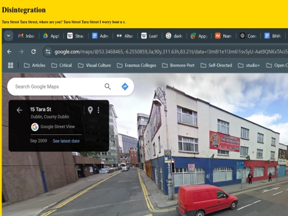Viewport: 288px width, 216px height.
Task: Open the Wikipedia Leatl tab
Action: tap(149, 36)
